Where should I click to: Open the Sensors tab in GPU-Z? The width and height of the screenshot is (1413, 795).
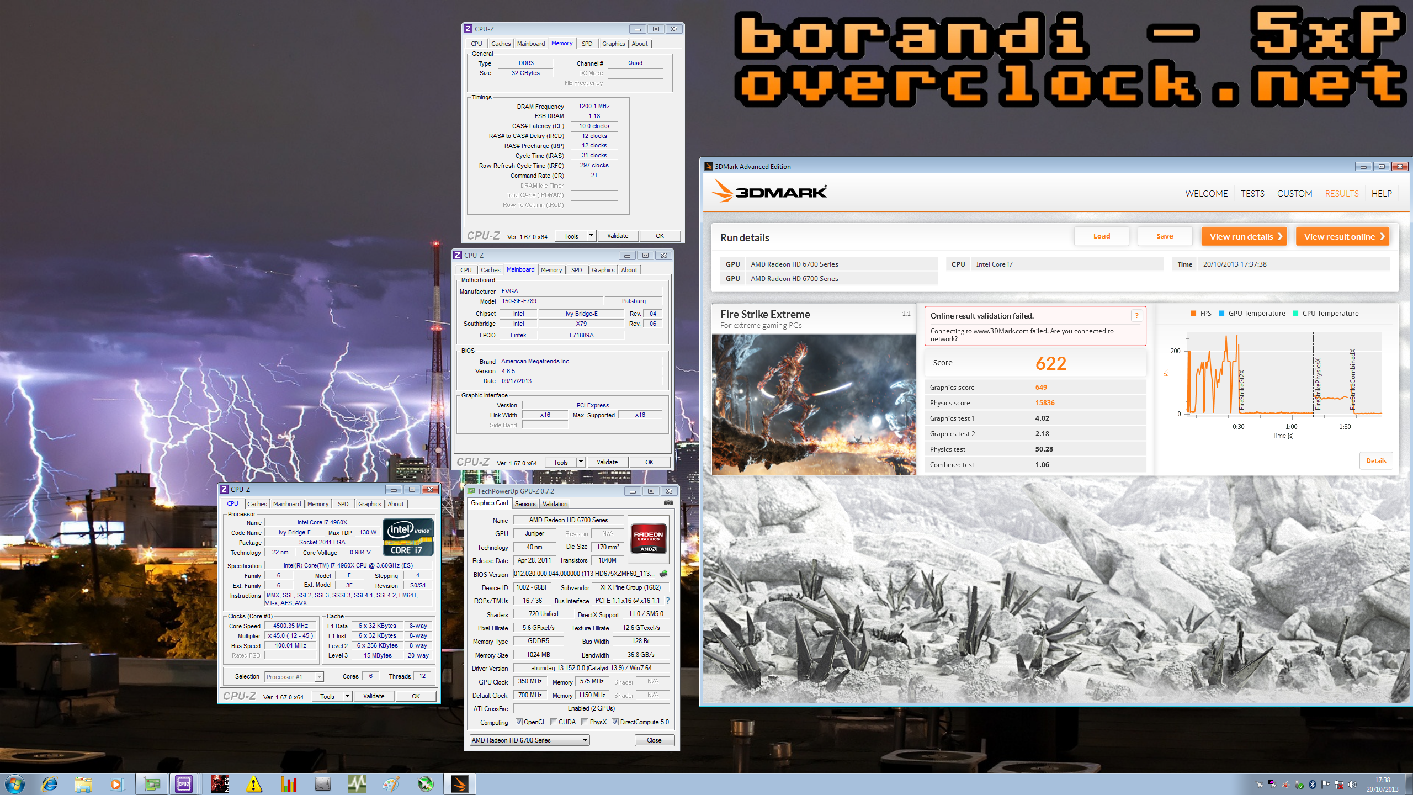pyautogui.click(x=525, y=504)
